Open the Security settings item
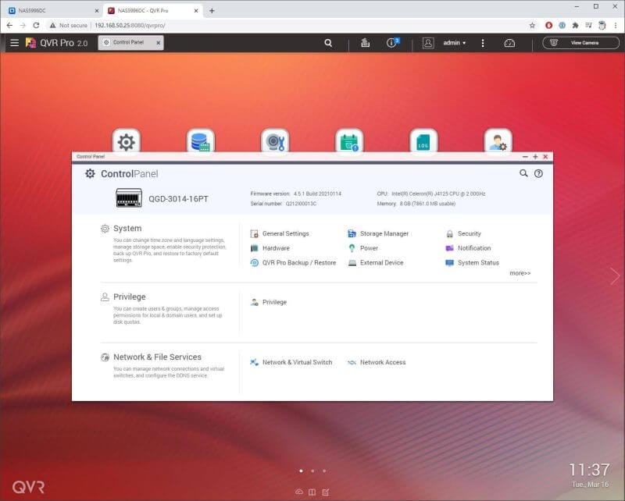Image resolution: width=625 pixels, height=501 pixels. [x=469, y=233]
